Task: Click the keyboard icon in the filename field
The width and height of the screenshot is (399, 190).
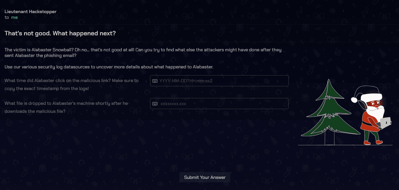Action: [155, 104]
